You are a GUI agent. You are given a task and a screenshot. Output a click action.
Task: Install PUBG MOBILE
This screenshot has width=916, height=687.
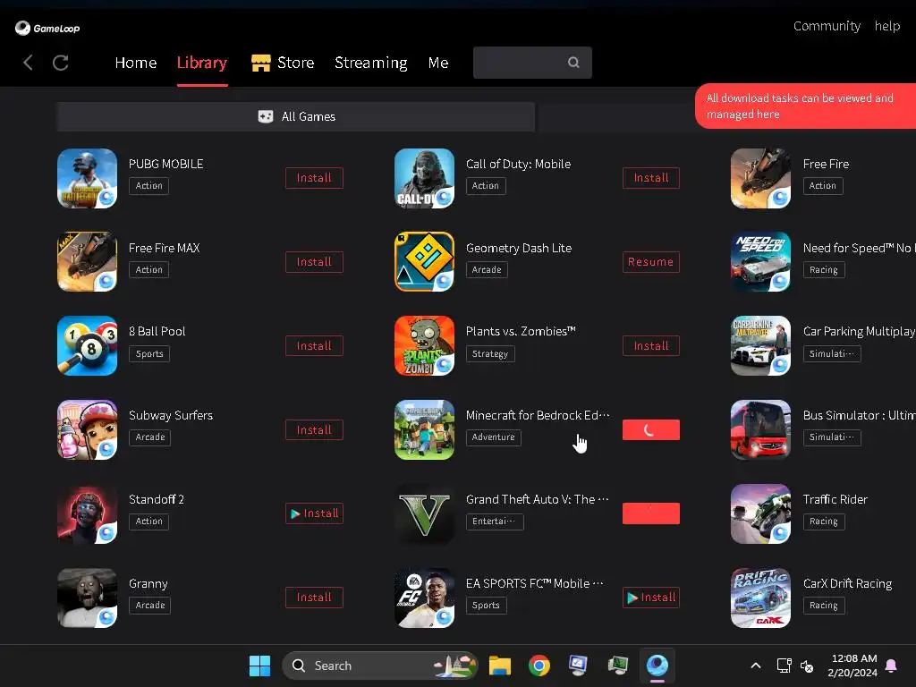pos(314,178)
